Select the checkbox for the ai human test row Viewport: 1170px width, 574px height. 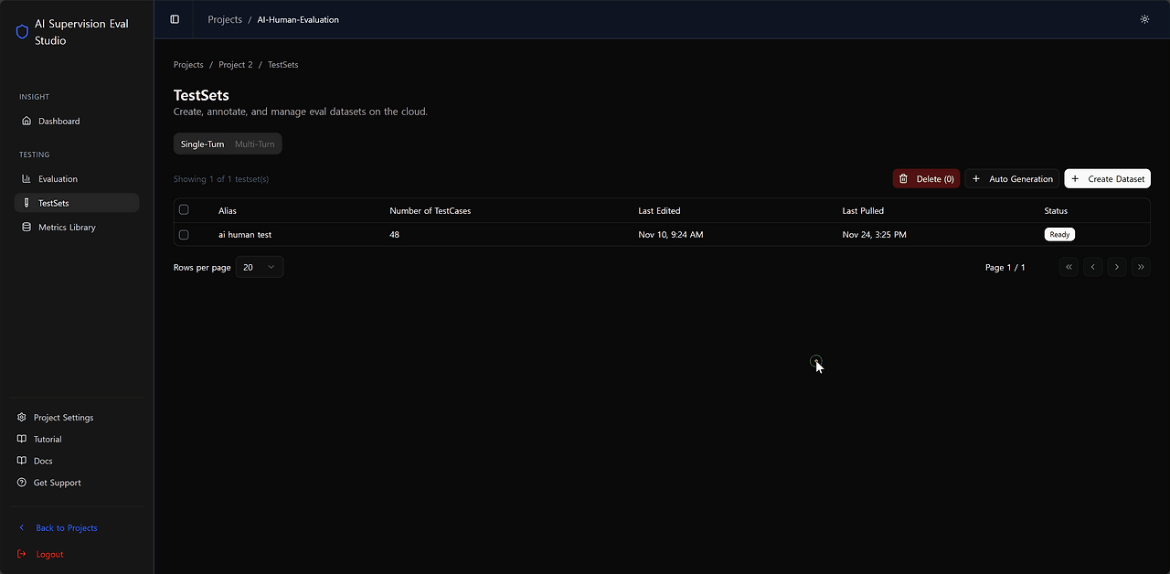pyautogui.click(x=184, y=234)
